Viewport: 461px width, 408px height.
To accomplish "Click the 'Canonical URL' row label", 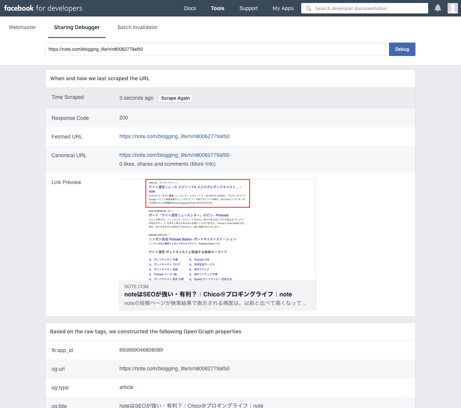I will [x=69, y=155].
